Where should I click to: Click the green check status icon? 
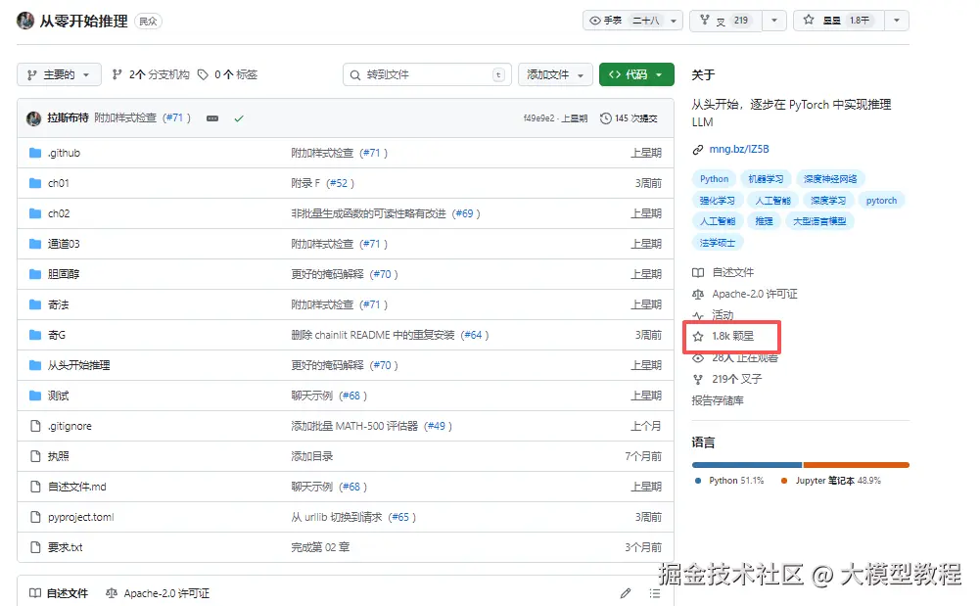coord(239,118)
